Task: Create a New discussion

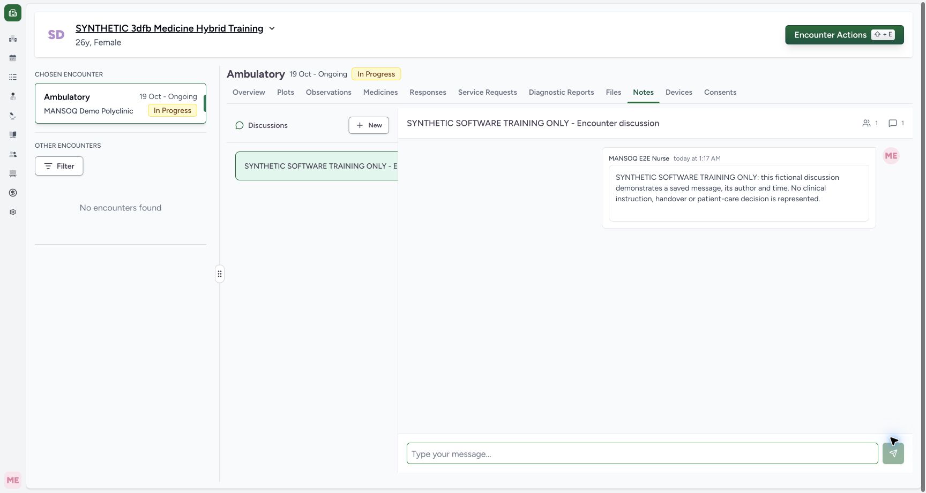Action: click(369, 125)
